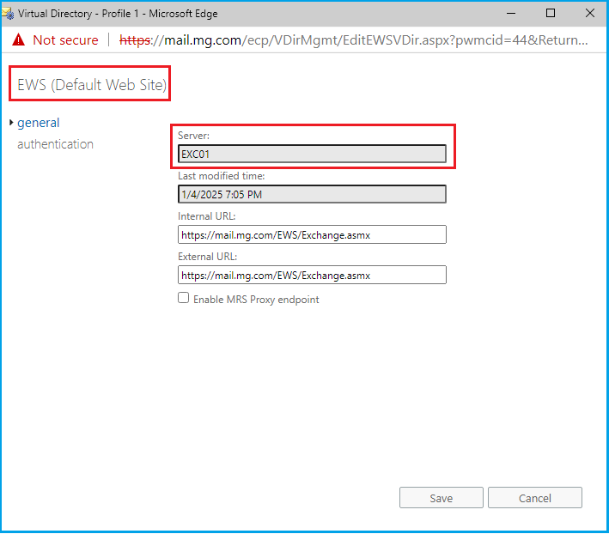The image size is (609, 534).
Task: Maximize the Virtual Directory window
Action: click(551, 13)
